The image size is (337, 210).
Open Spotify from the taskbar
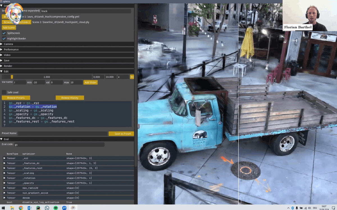(x=56, y=208)
